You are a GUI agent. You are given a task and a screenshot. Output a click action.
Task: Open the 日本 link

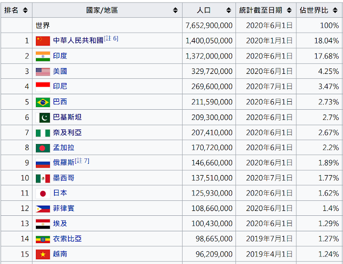tap(60, 193)
